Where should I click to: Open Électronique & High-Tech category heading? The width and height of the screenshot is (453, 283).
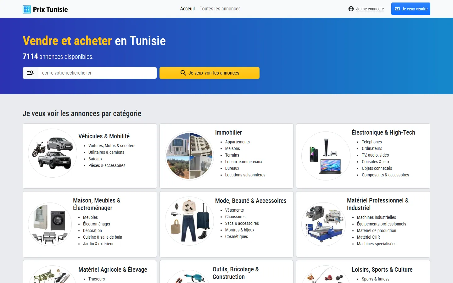(383, 132)
